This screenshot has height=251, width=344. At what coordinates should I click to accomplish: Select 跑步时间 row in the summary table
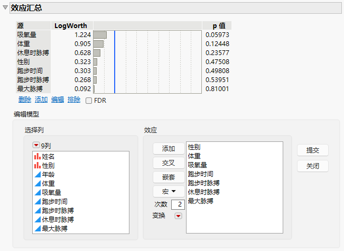point(30,71)
